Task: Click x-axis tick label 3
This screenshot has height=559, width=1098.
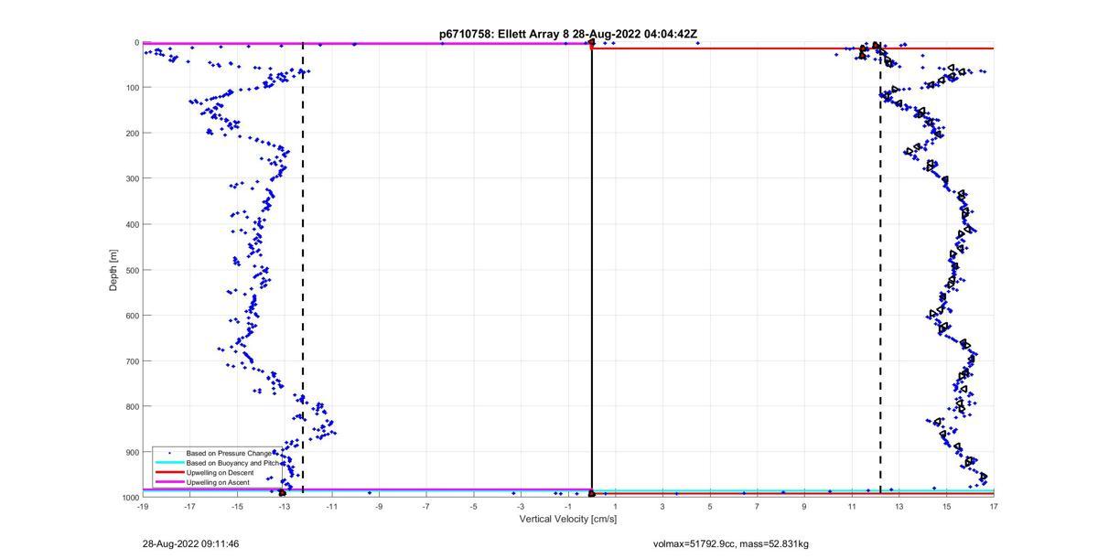Action: [x=662, y=506]
